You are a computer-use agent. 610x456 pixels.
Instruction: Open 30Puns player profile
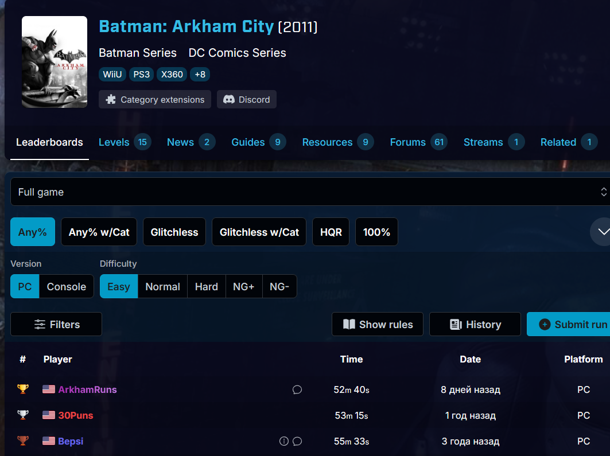(76, 415)
